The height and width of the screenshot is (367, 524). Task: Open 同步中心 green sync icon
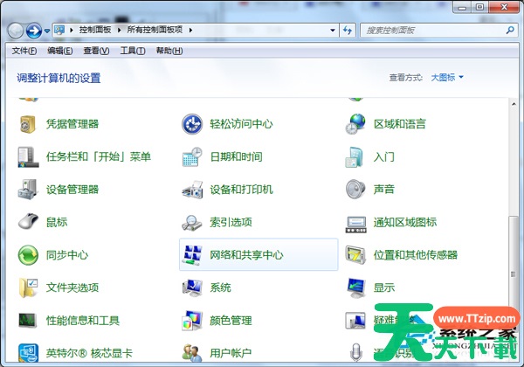click(x=29, y=254)
